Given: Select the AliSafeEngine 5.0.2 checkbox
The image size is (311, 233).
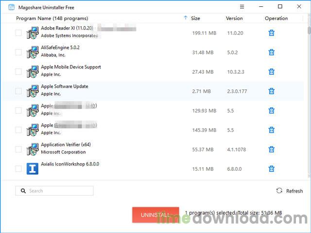Looking at the screenshot, I should pos(18,52).
